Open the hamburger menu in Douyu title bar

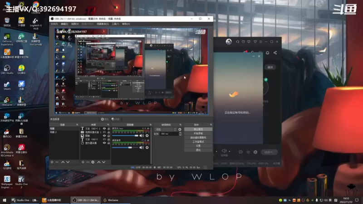(x=260, y=42)
